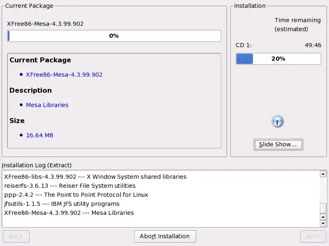Select the XFree86-Mesa log line in the log

coord(69,213)
